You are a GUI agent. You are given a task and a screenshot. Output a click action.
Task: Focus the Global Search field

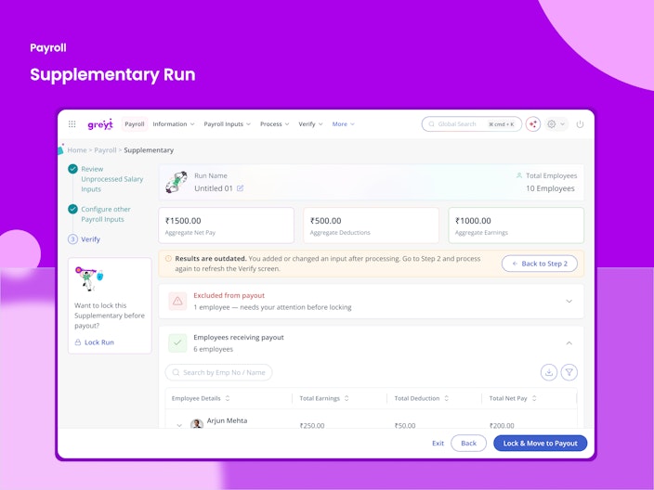pyautogui.click(x=472, y=124)
